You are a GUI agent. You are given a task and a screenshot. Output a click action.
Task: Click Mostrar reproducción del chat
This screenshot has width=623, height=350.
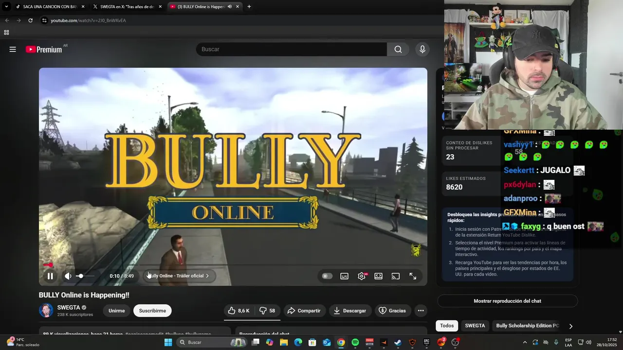coord(507,301)
